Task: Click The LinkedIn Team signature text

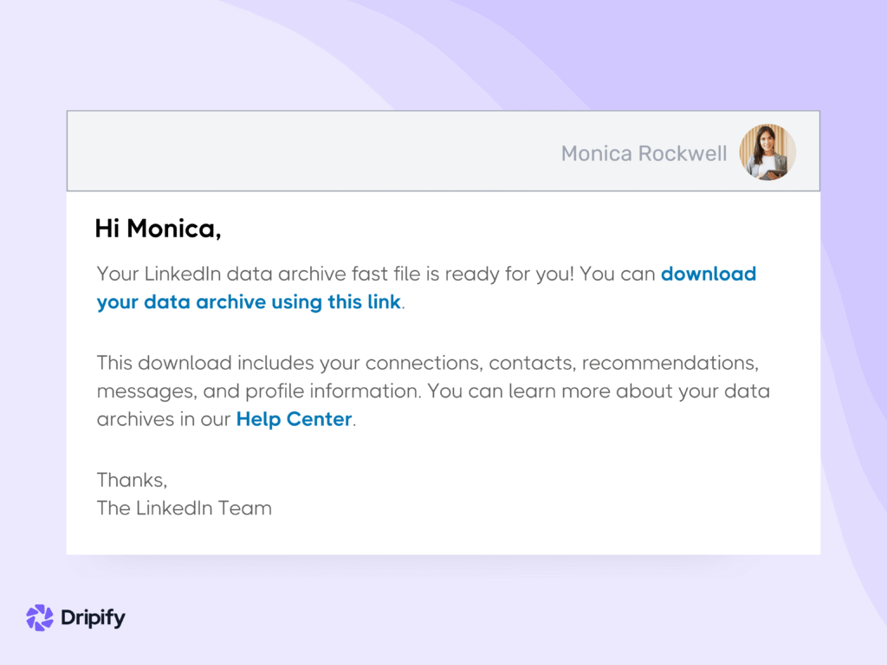Action: tap(185, 508)
